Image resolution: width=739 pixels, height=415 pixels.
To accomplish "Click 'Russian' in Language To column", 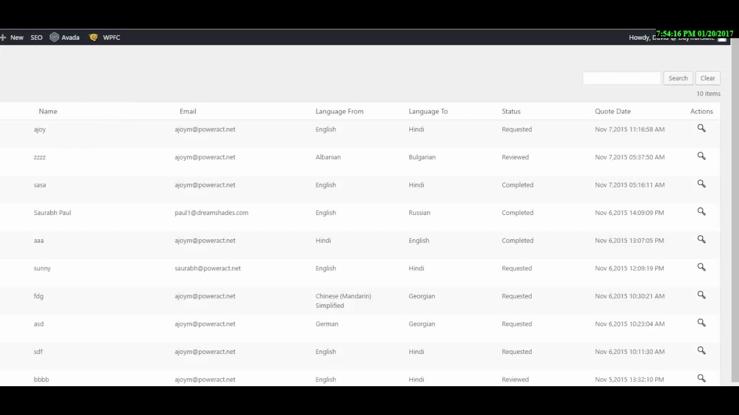I will (x=419, y=213).
